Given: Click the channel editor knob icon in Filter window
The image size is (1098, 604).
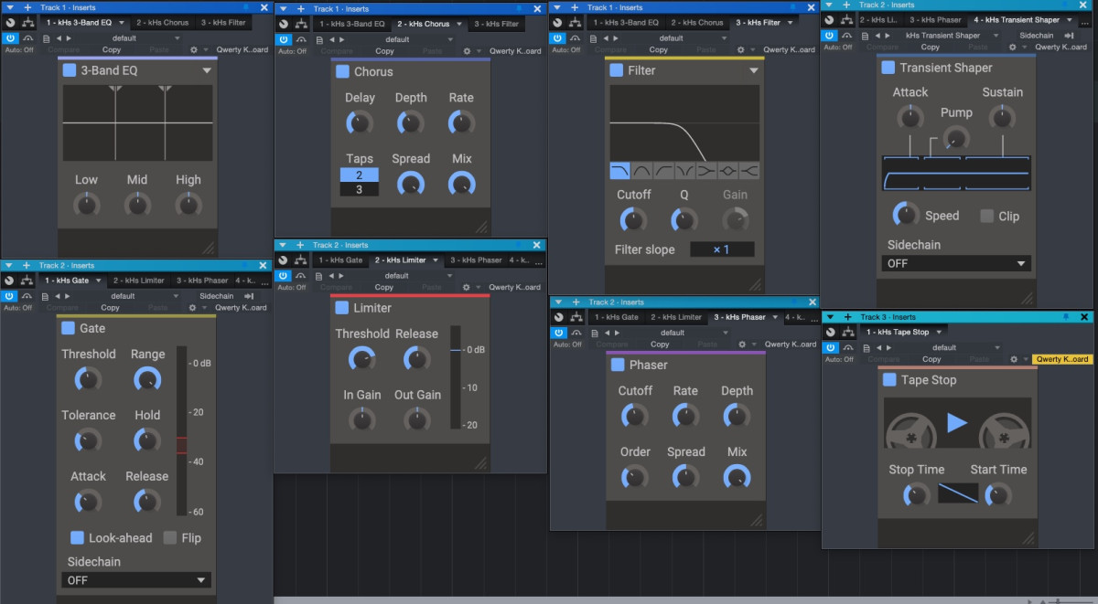Looking at the screenshot, I should 559,23.
